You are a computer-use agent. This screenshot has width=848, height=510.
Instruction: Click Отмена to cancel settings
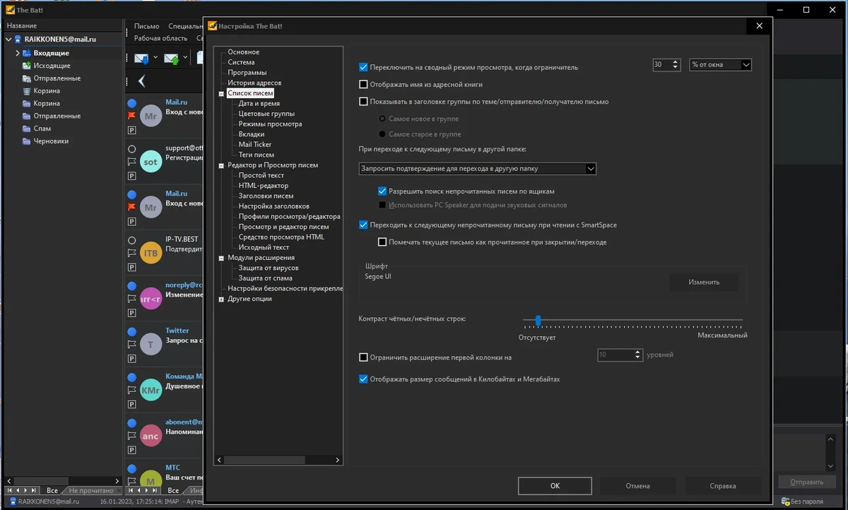[x=637, y=486]
